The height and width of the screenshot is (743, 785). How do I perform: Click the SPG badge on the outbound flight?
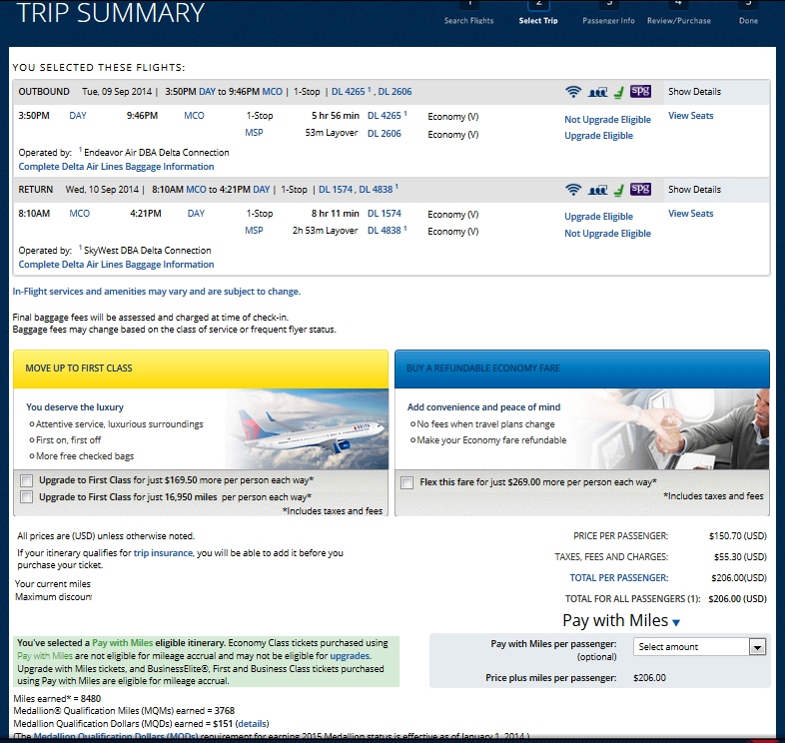click(640, 91)
